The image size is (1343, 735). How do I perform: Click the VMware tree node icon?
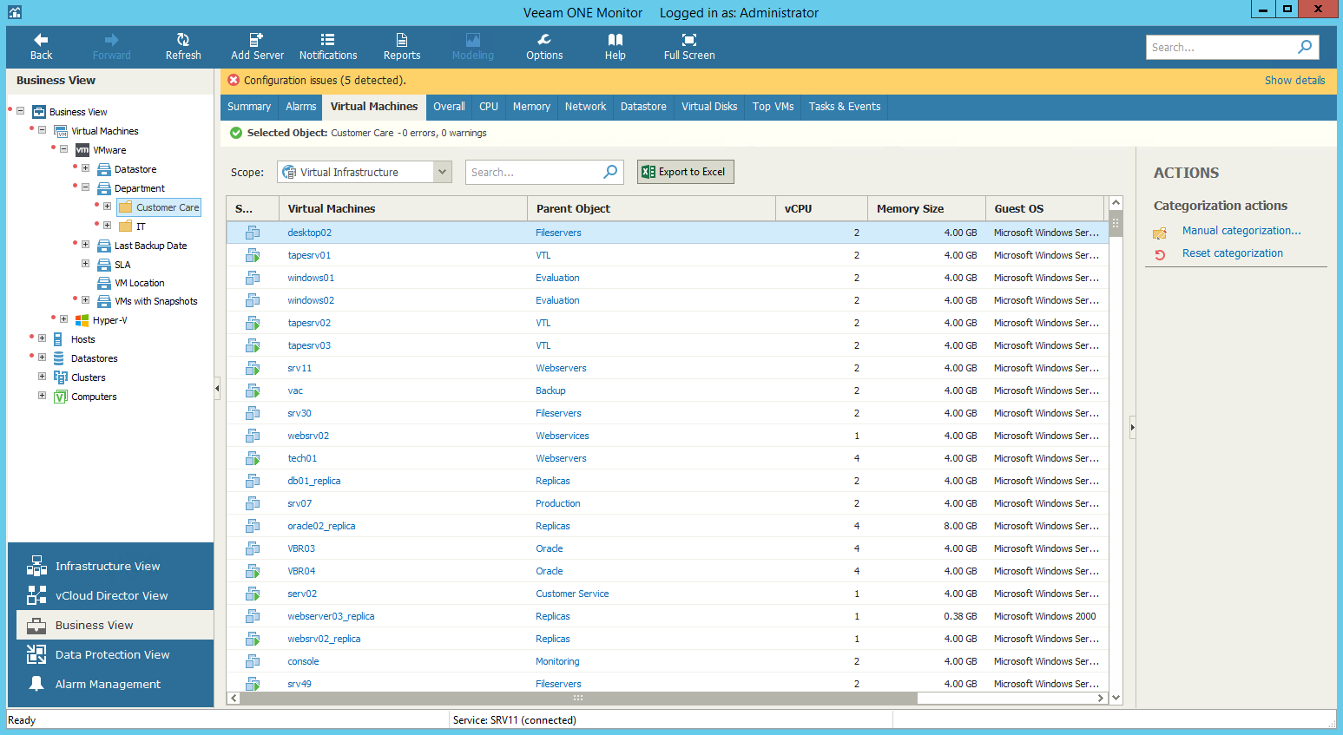pos(82,150)
